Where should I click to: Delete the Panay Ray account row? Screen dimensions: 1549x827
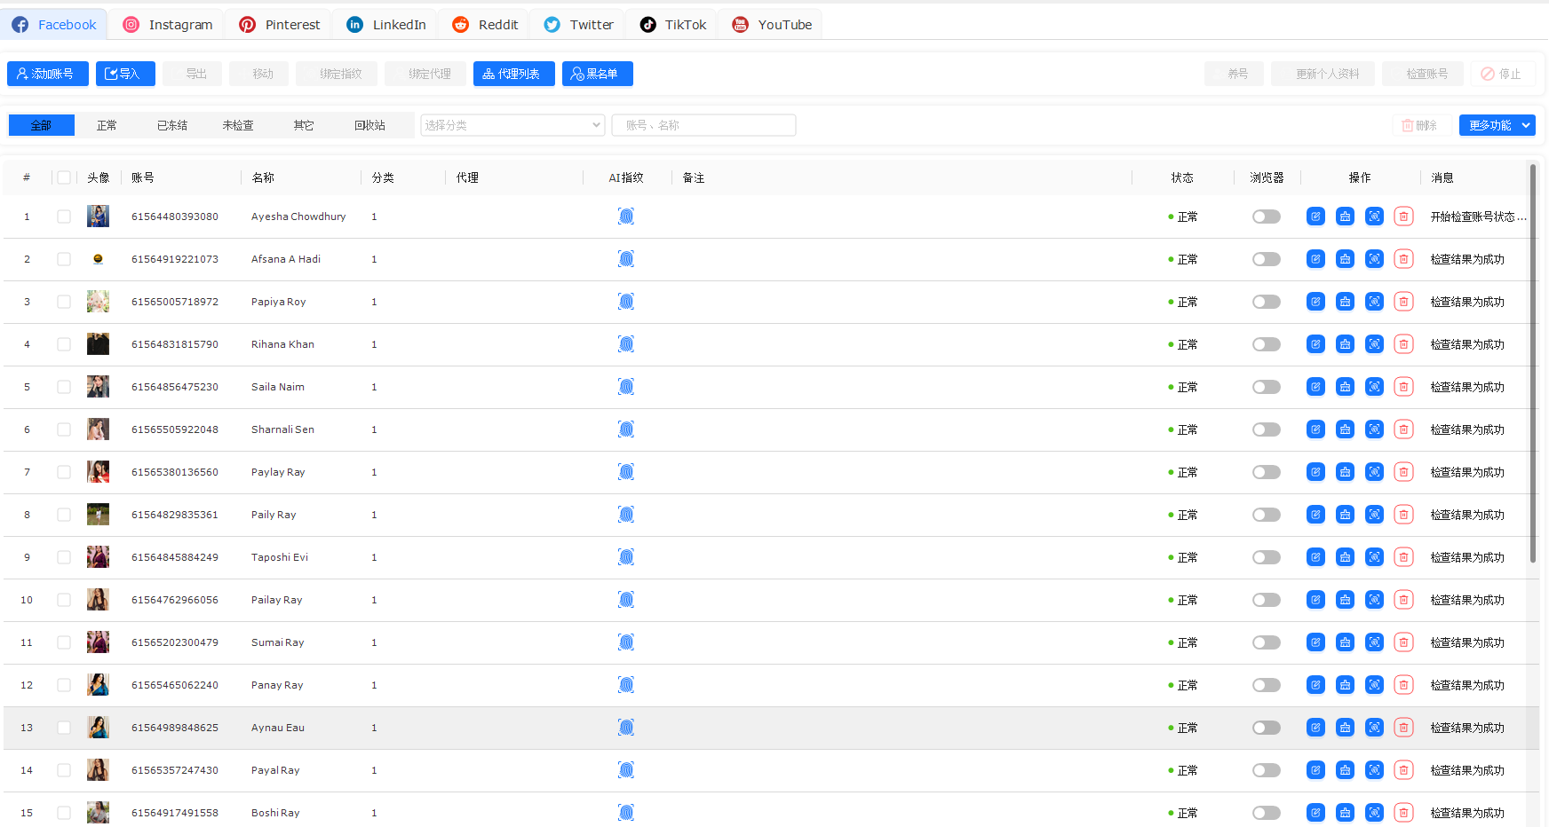[1403, 685]
